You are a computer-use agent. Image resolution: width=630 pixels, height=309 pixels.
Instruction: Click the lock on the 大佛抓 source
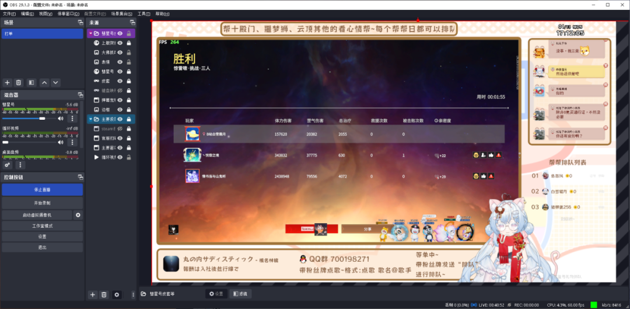click(x=129, y=53)
